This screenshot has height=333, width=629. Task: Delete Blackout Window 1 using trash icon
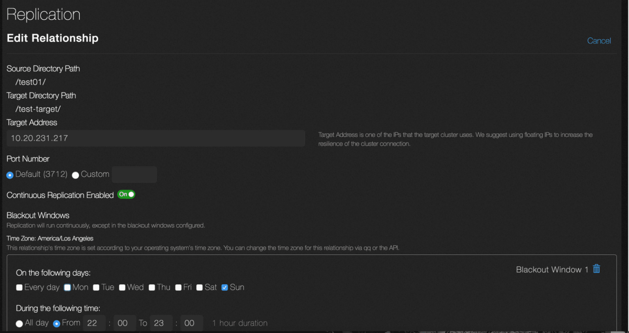pos(597,269)
